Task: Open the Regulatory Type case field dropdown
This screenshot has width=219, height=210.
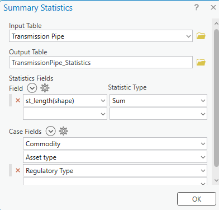Action: click(203, 171)
